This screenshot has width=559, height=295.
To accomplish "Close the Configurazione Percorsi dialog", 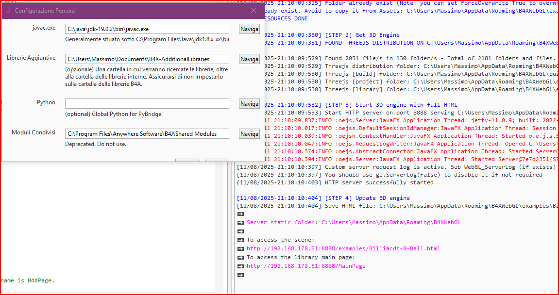I will coord(254,11).
